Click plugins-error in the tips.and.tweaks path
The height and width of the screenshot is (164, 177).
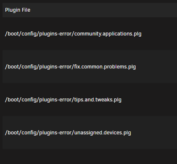point(55,100)
